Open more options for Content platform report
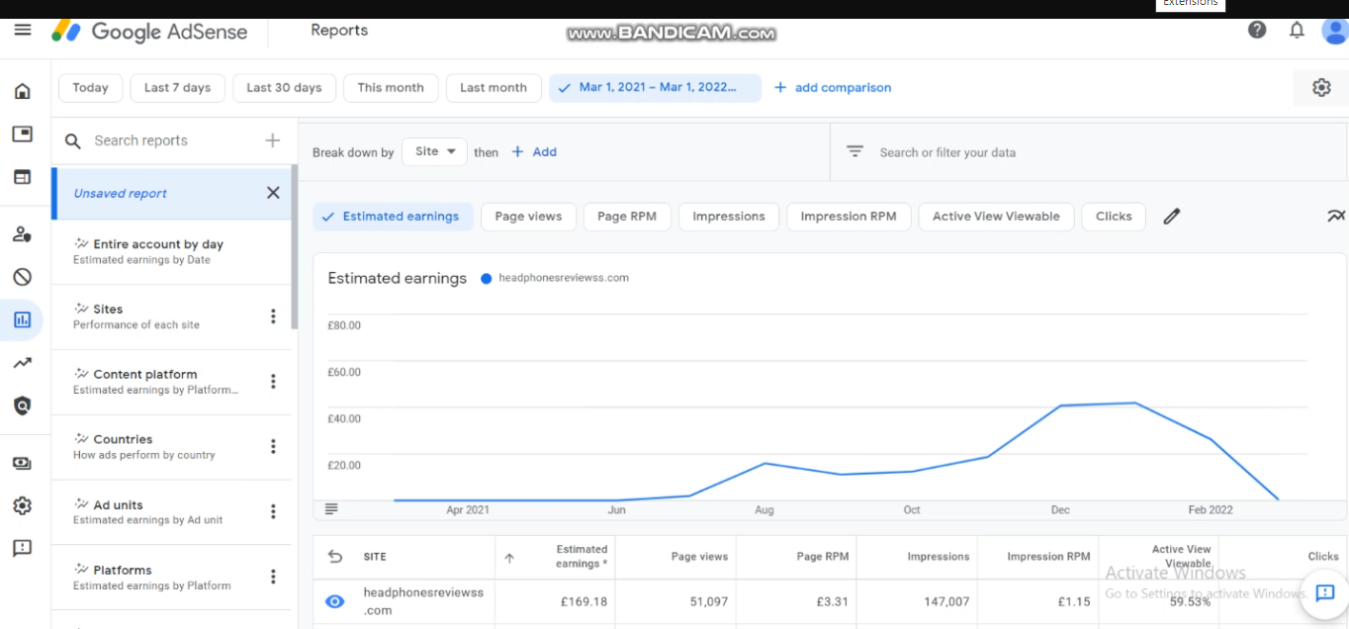 pyautogui.click(x=273, y=382)
